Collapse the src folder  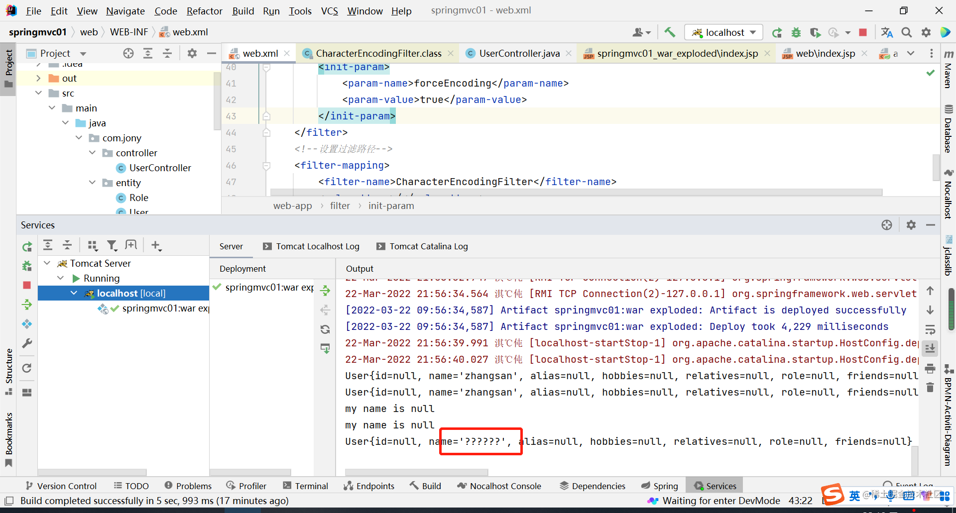[38, 93]
